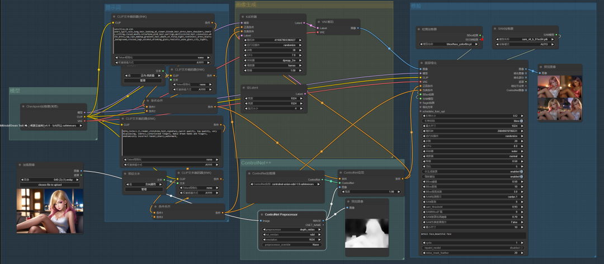
Task: Click the SAM模型 output socket on SAM加载器
Action: pos(556,35)
